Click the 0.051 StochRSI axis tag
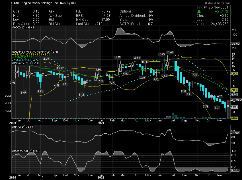Image resolution: width=242 pixels, height=180 pixels. pyautogui.click(x=235, y=170)
